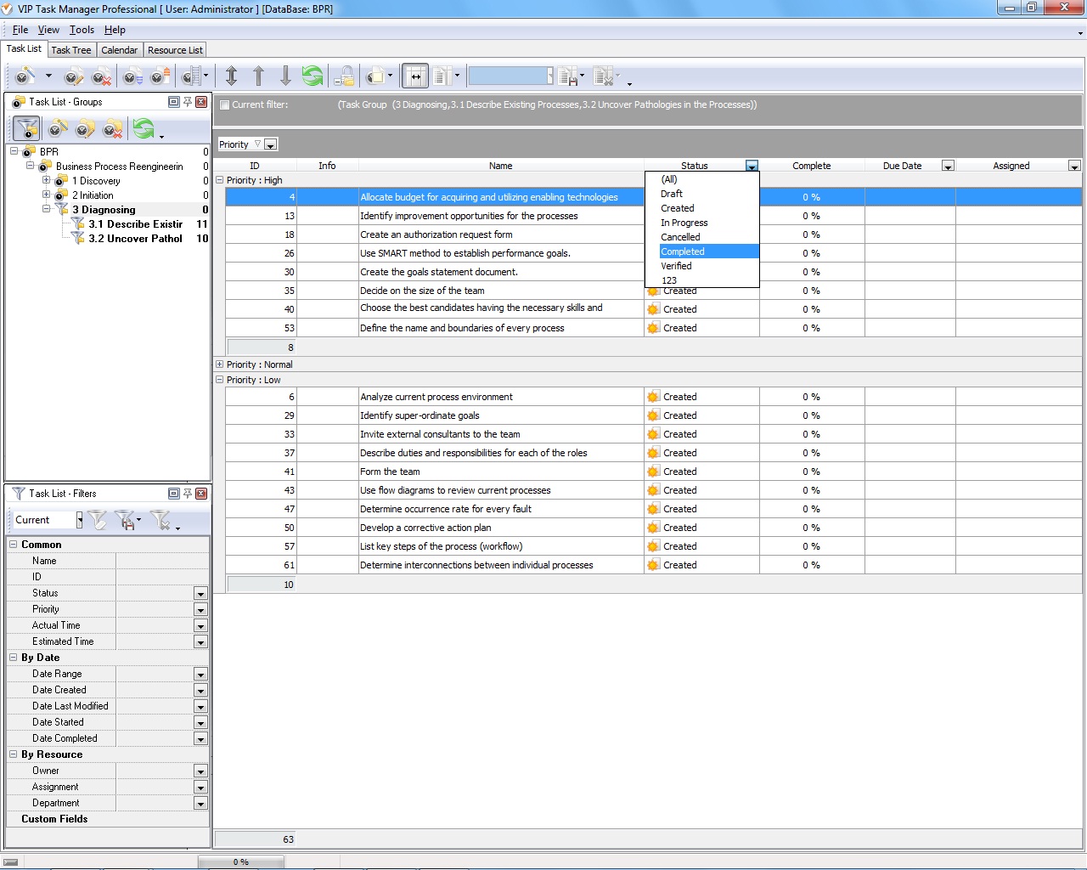Open the Tools menu

(x=82, y=30)
